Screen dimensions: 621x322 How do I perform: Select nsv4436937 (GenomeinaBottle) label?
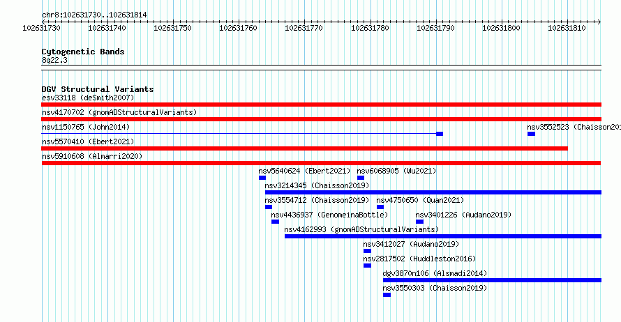pyautogui.click(x=329, y=215)
